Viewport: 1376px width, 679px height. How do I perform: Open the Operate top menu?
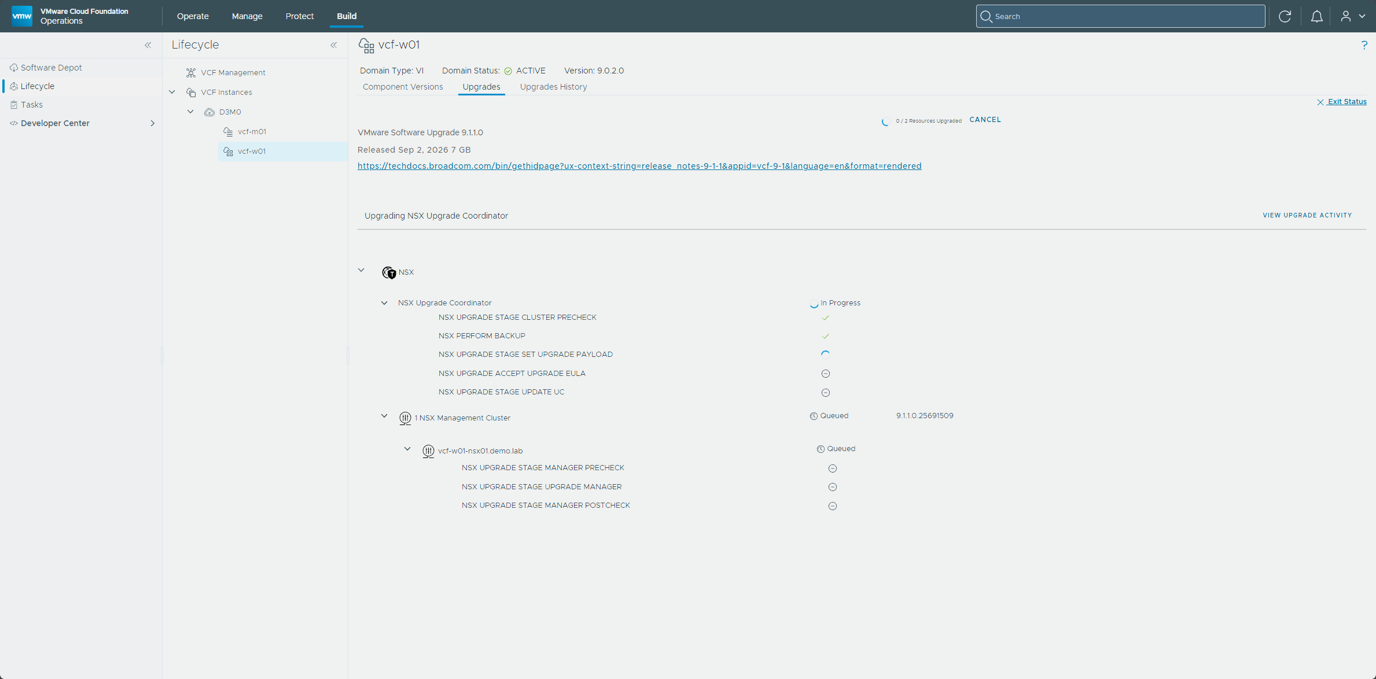pos(193,16)
